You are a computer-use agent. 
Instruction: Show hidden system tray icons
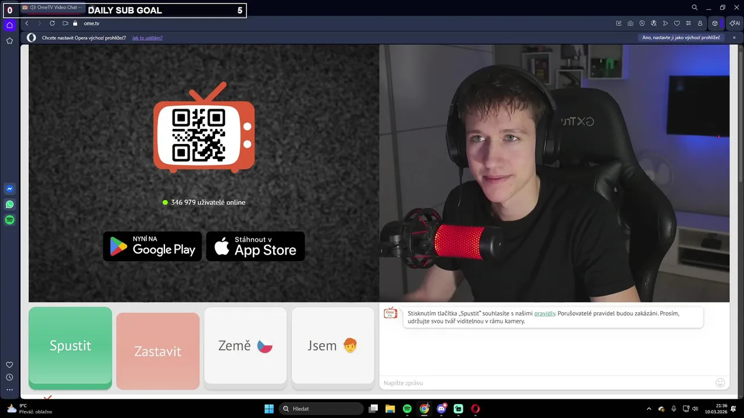point(649,409)
